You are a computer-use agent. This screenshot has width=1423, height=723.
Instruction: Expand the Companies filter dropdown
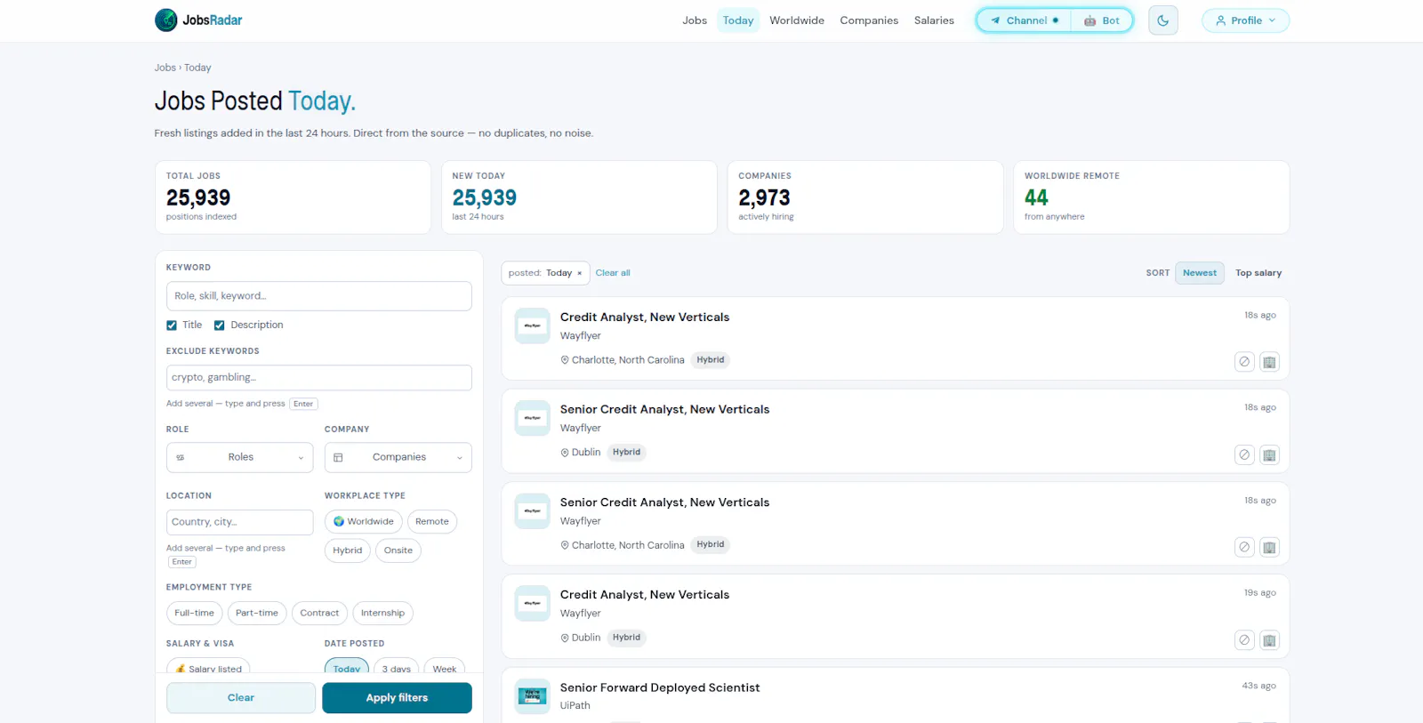click(x=398, y=457)
